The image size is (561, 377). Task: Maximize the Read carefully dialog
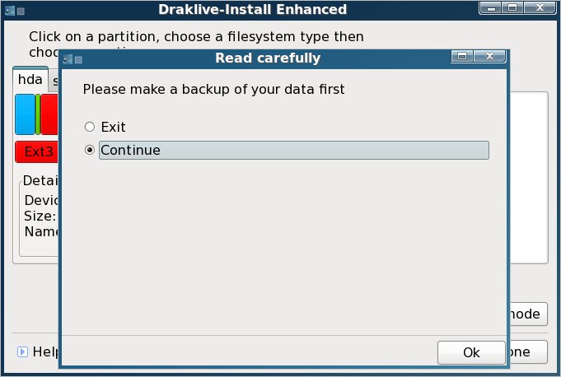pos(462,57)
